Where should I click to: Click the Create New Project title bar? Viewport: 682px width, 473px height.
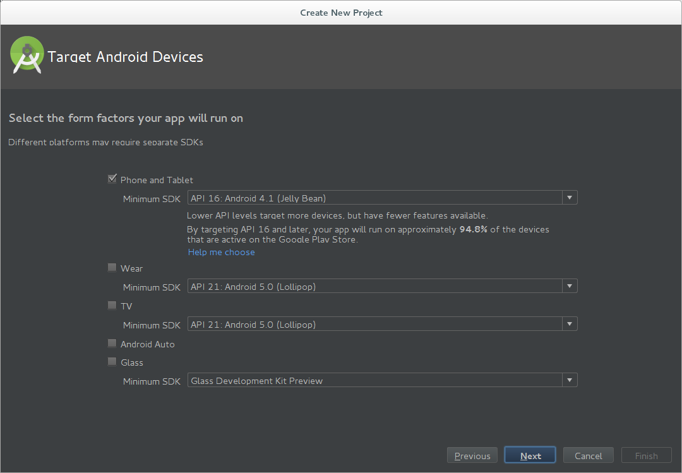click(x=341, y=13)
